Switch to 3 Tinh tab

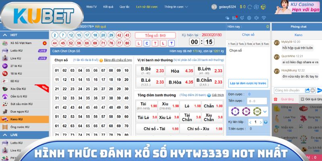click(248, 44)
